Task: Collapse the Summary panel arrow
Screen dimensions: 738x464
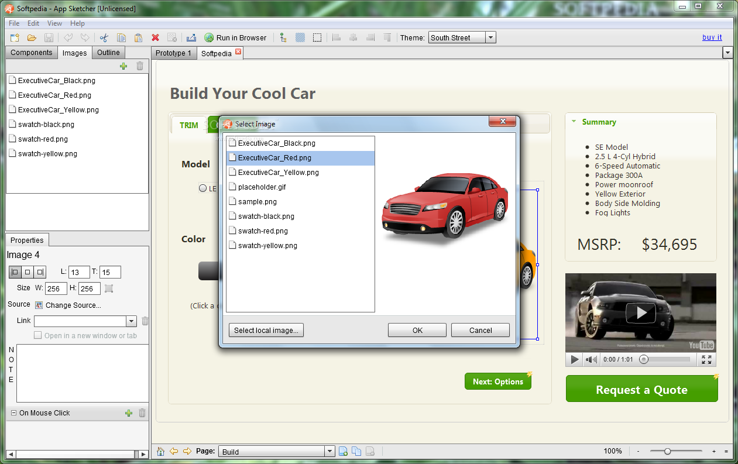Action: click(x=573, y=122)
